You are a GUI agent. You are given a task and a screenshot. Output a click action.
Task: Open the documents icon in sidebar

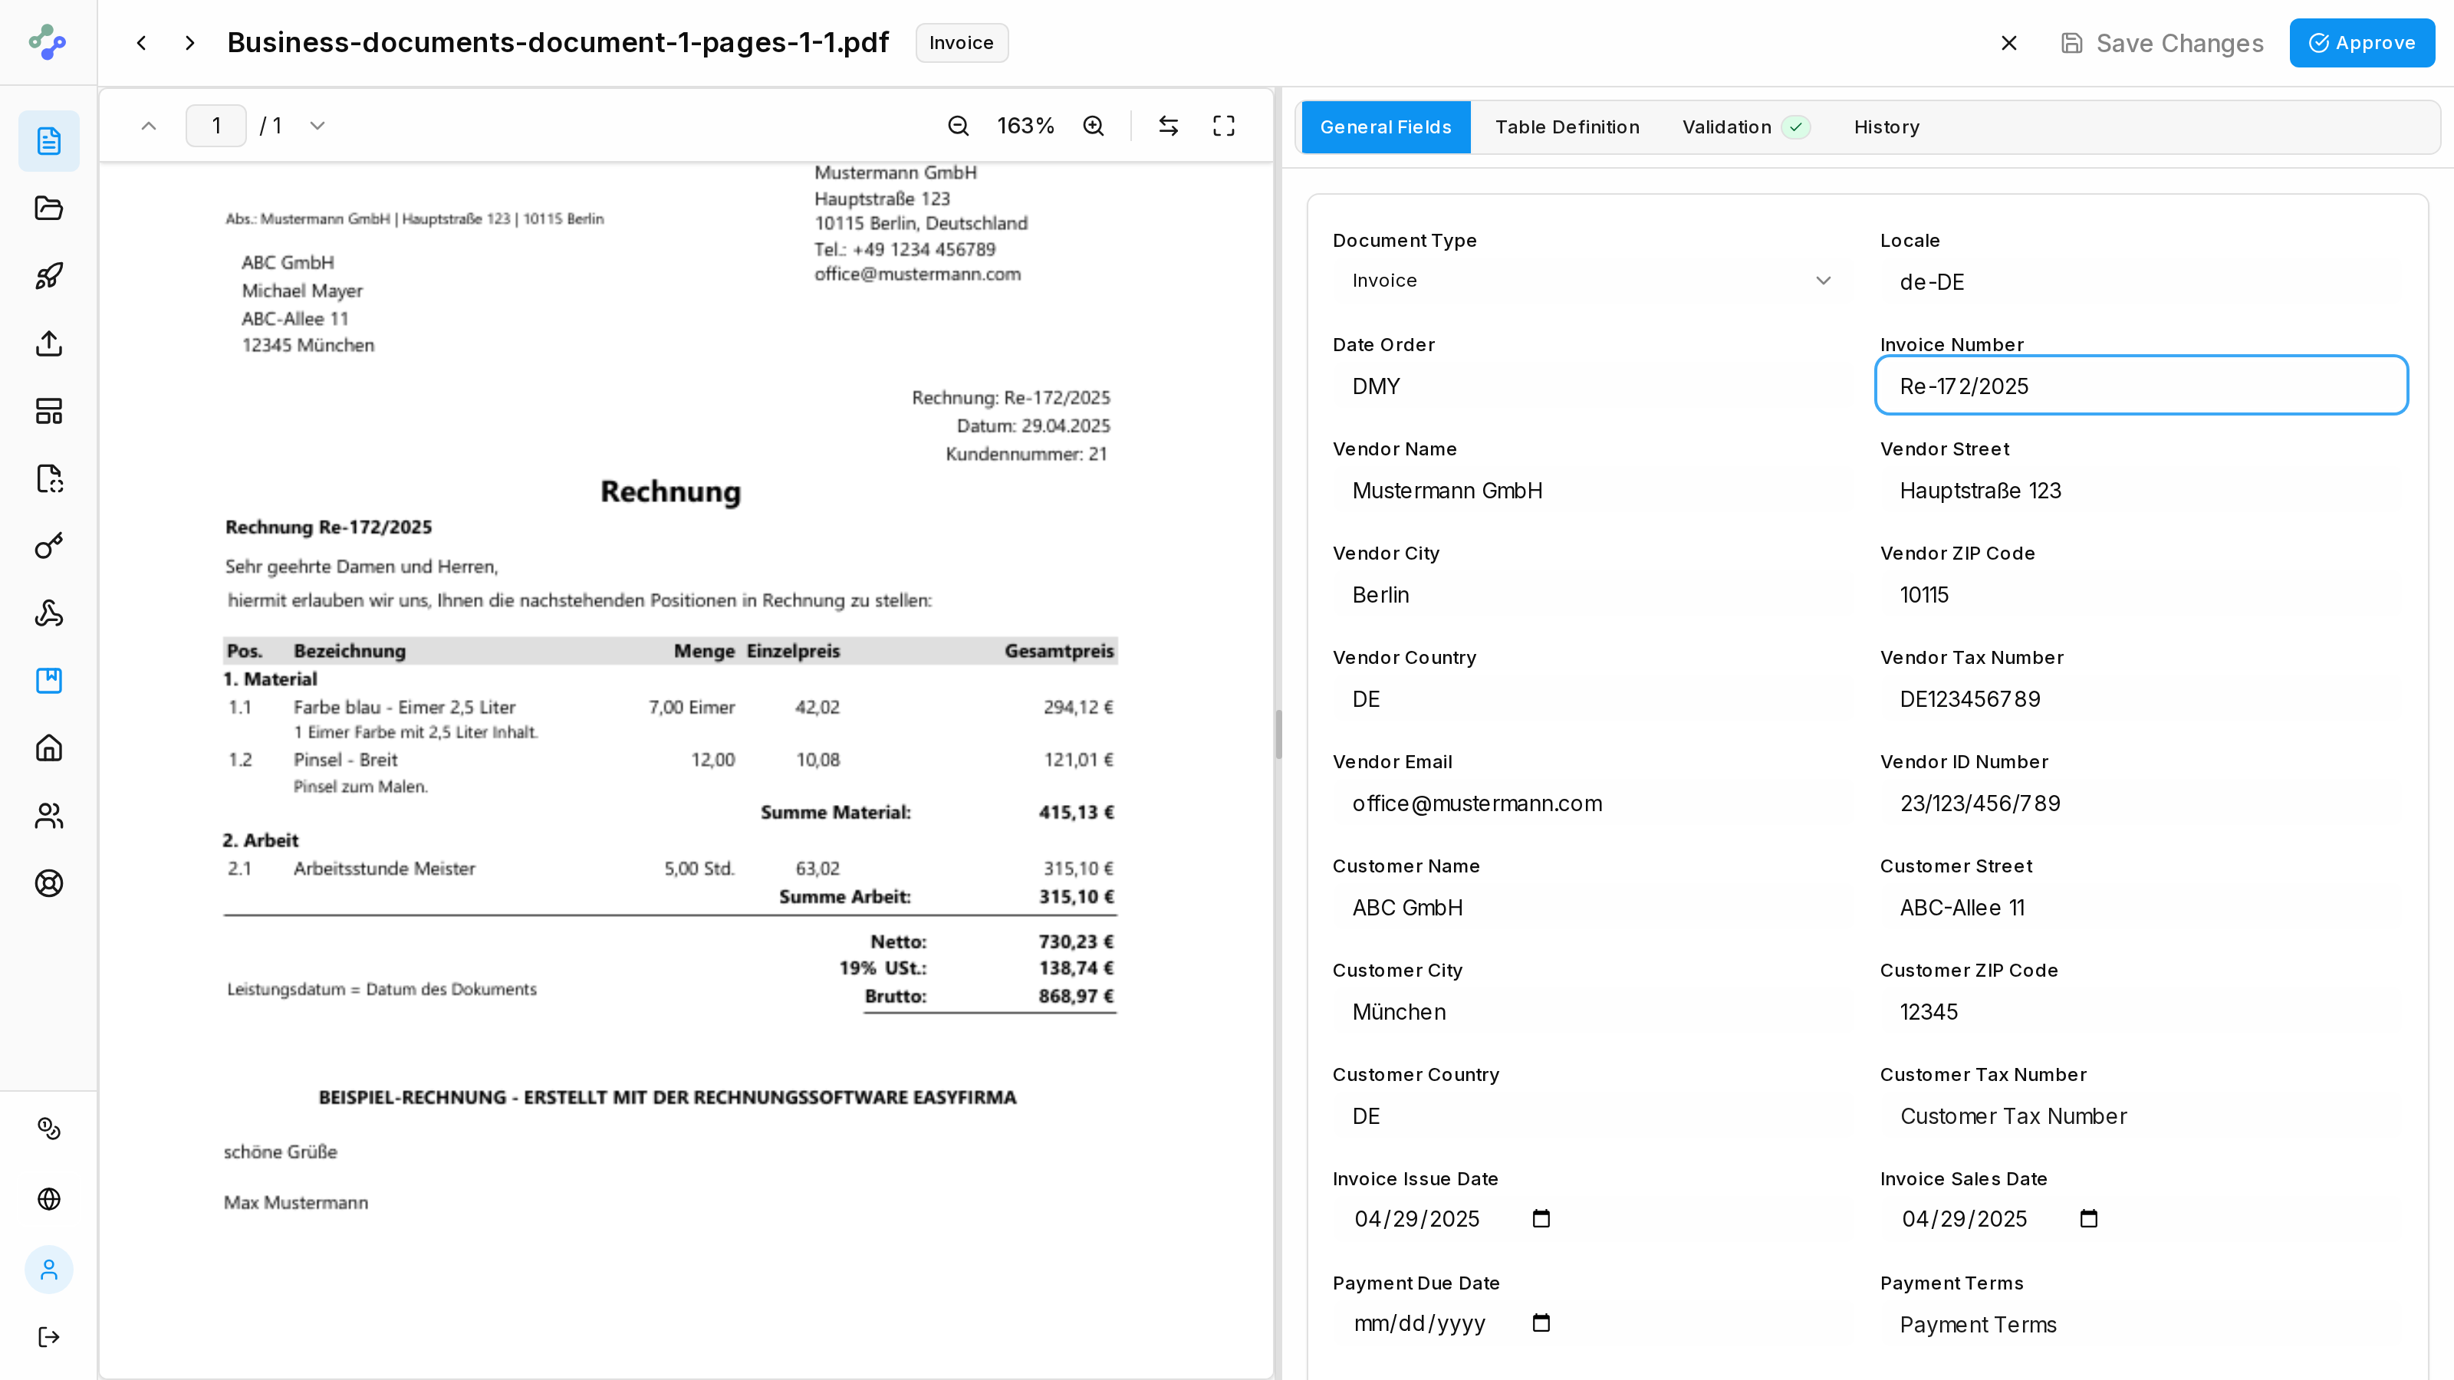(48, 141)
